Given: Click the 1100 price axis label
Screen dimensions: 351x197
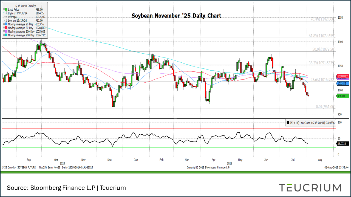Looking at the screenshot, I should click(341, 42).
